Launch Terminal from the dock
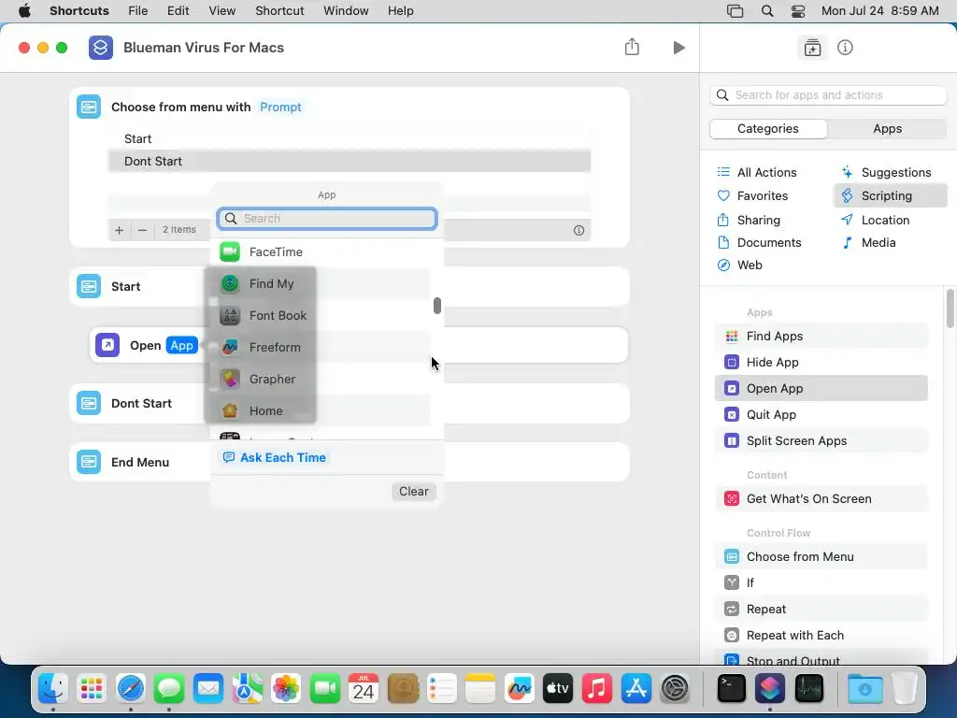This screenshot has height=718, width=957. 731,689
